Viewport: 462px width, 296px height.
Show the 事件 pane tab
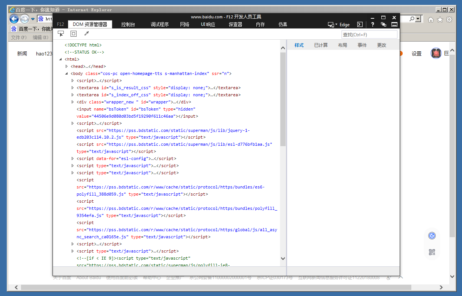pyautogui.click(x=362, y=45)
